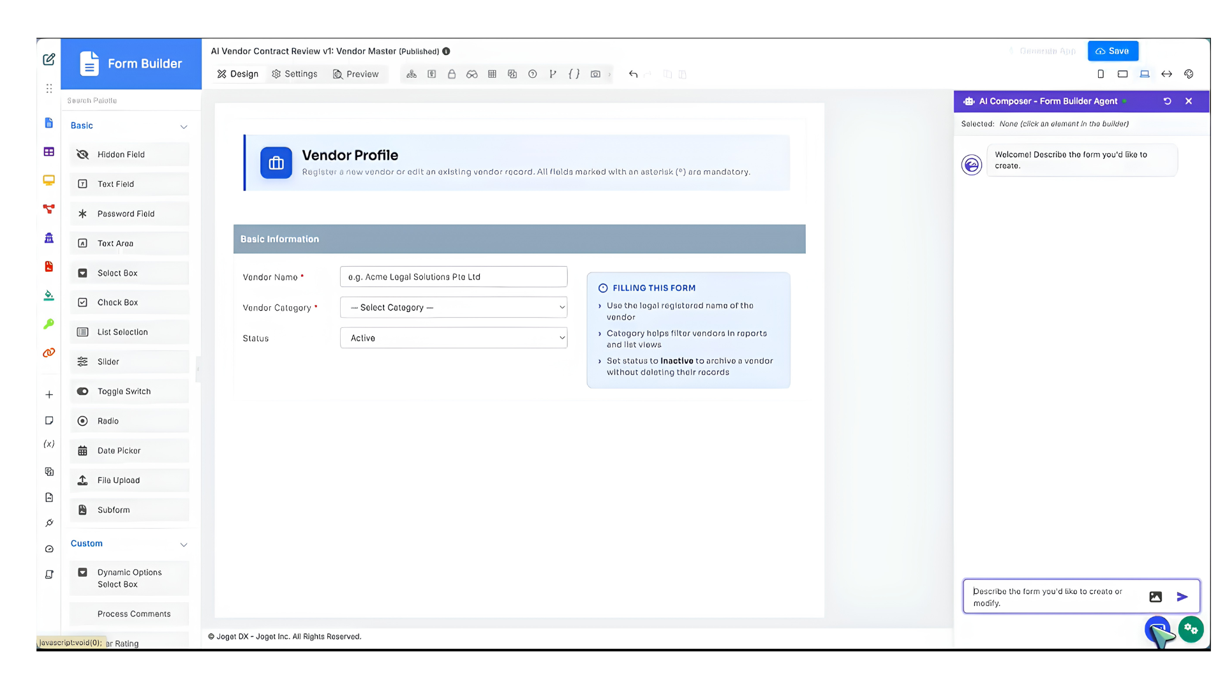Send the AI composer message
This screenshot has width=1225, height=689.
click(x=1182, y=596)
